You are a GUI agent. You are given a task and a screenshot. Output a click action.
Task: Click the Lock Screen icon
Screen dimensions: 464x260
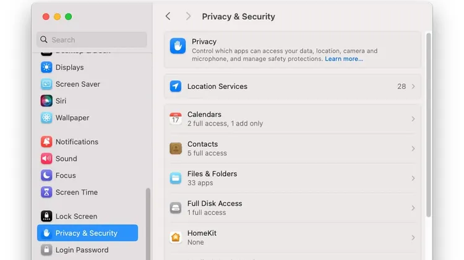46,216
